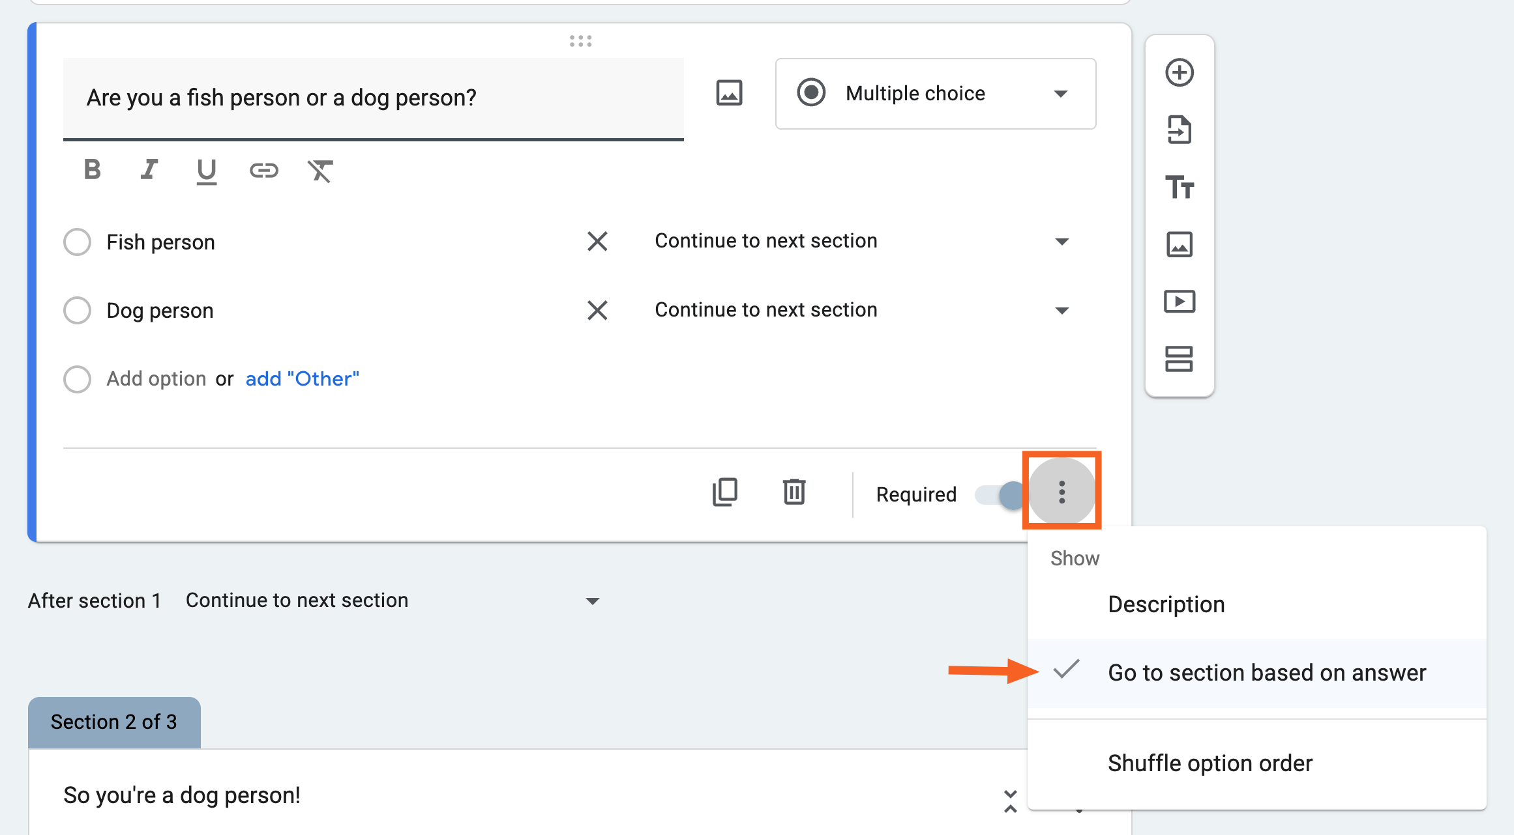Edit the Fish person option text
The width and height of the screenshot is (1514, 835).
(x=160, y=242)
